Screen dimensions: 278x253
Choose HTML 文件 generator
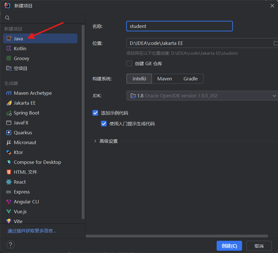[x=40, y=172]
